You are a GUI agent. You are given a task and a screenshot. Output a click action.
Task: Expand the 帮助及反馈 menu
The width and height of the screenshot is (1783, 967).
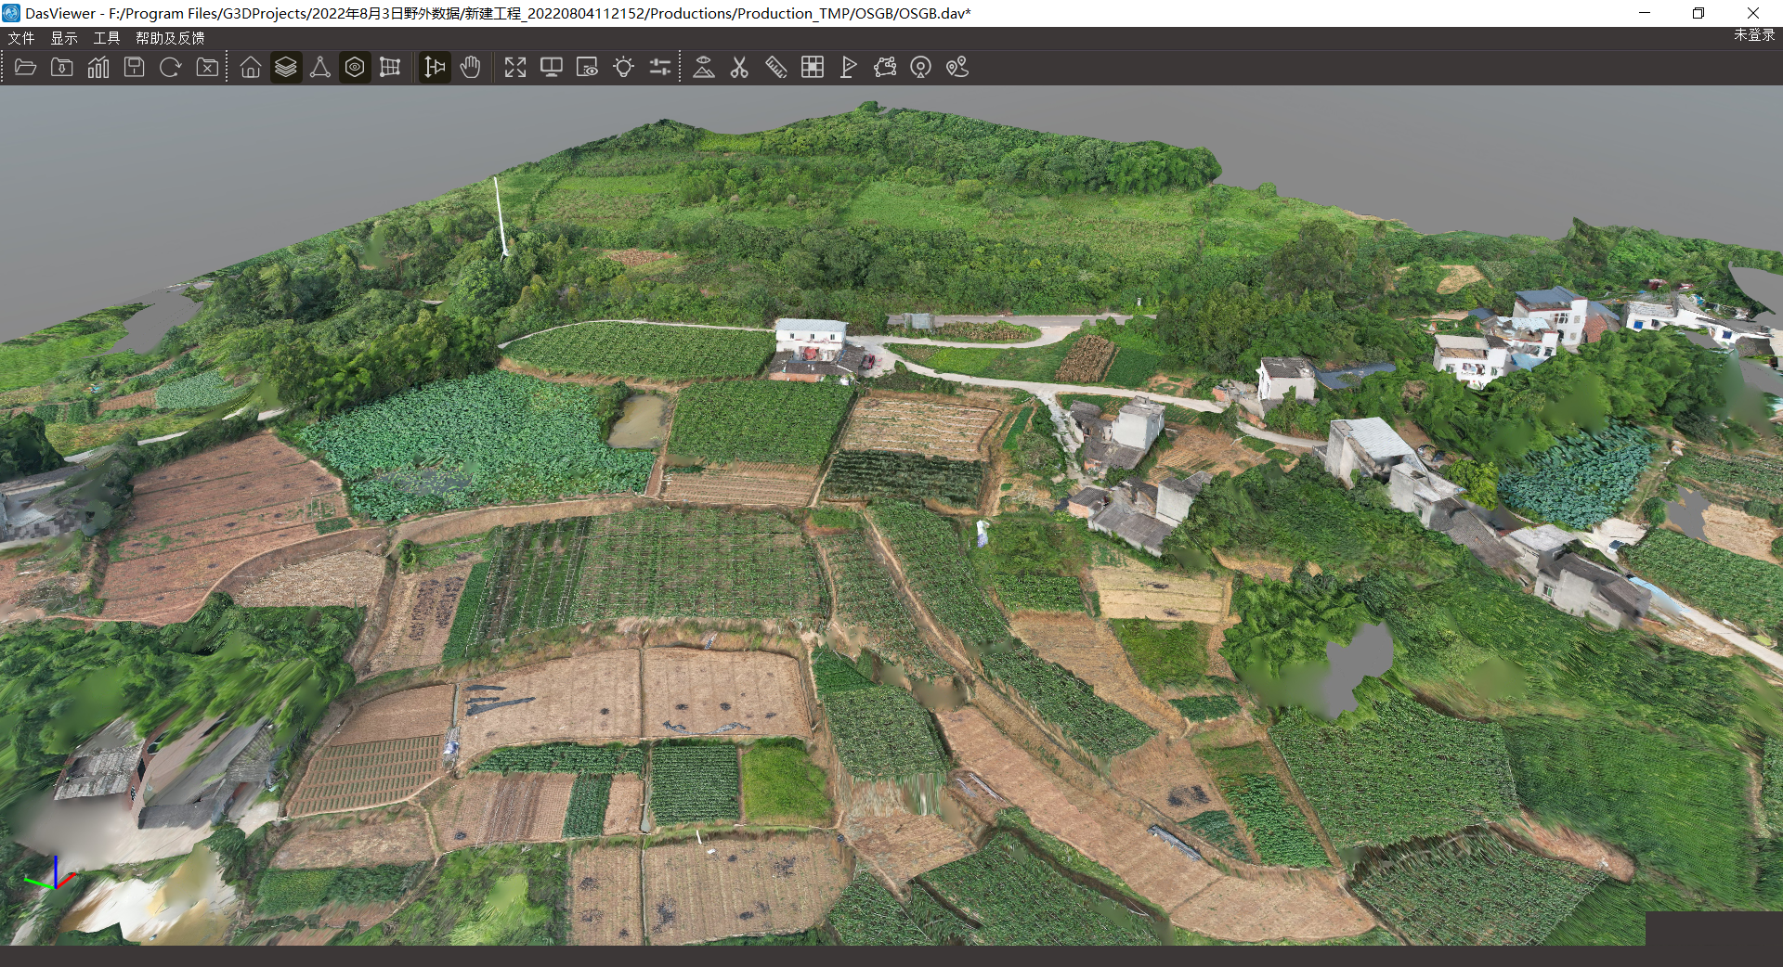pyautogui.click(x=170, y=38)
